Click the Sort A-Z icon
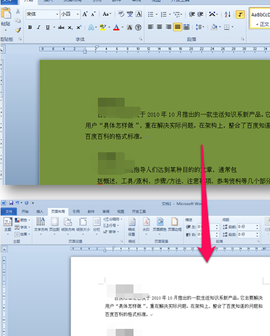Screen dimensions: 270x336 point(227,14)
